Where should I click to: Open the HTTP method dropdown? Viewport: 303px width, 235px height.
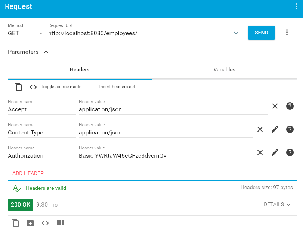coord(40,33)
